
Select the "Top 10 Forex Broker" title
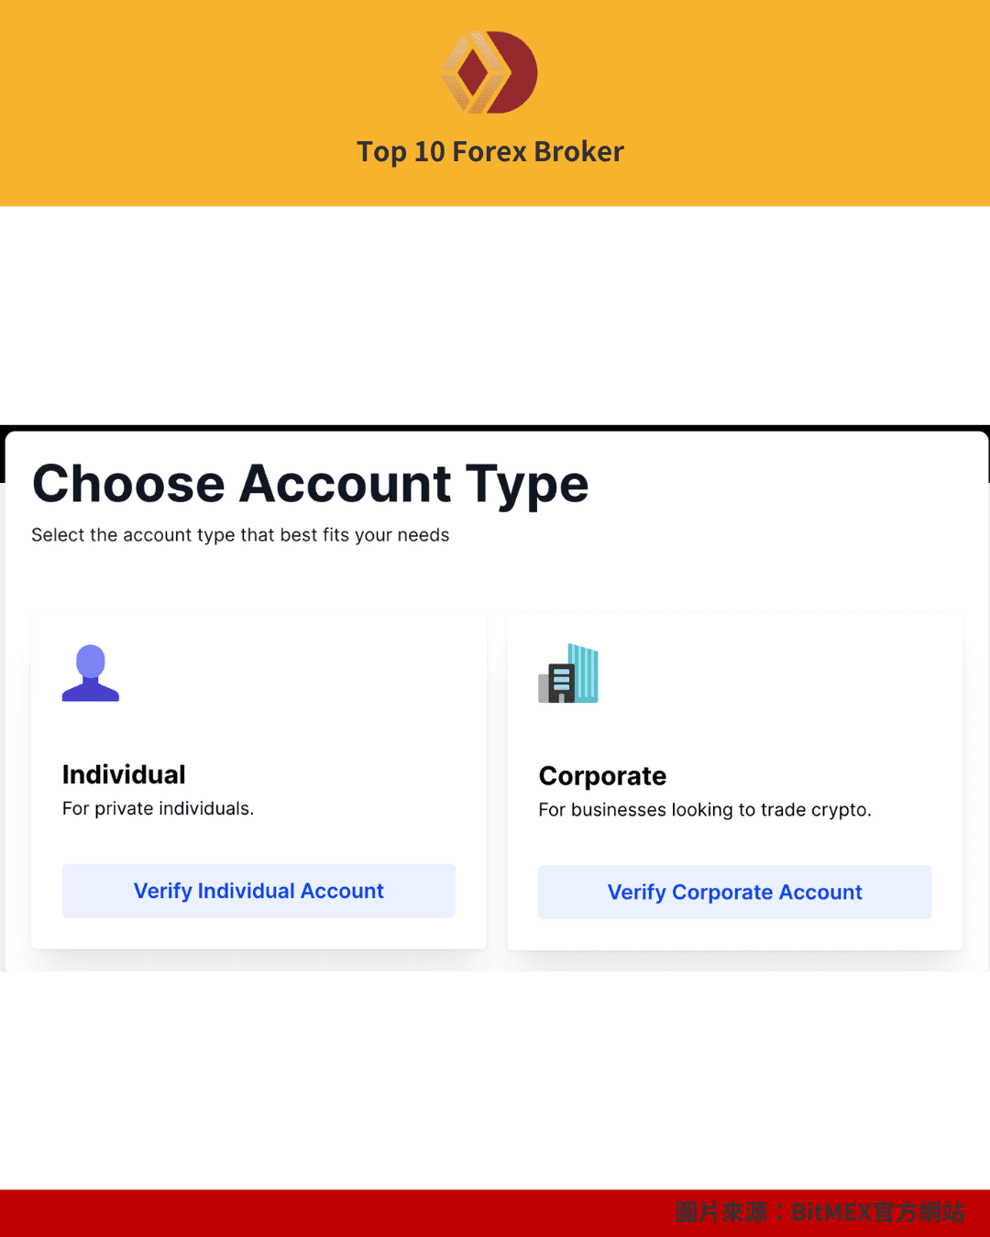[490, 151]
